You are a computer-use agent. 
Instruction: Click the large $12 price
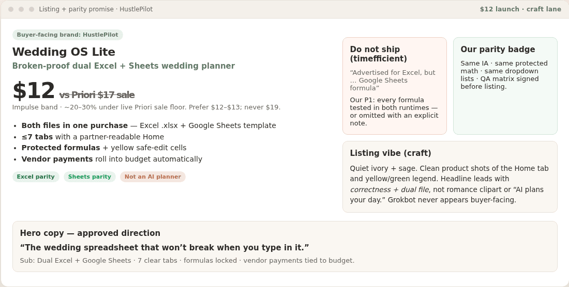click(x=34, y=90)
